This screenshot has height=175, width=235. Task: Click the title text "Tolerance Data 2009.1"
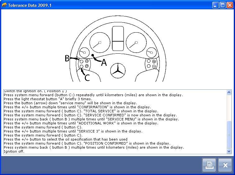pos(30,5)
